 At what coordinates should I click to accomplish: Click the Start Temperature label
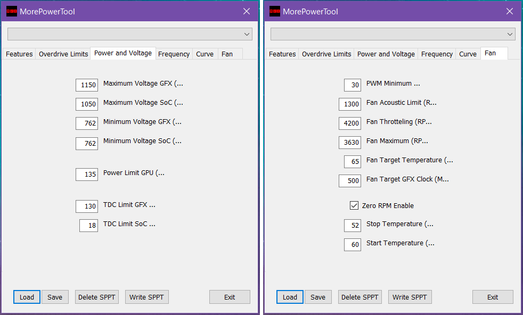(x=401, y=243)
